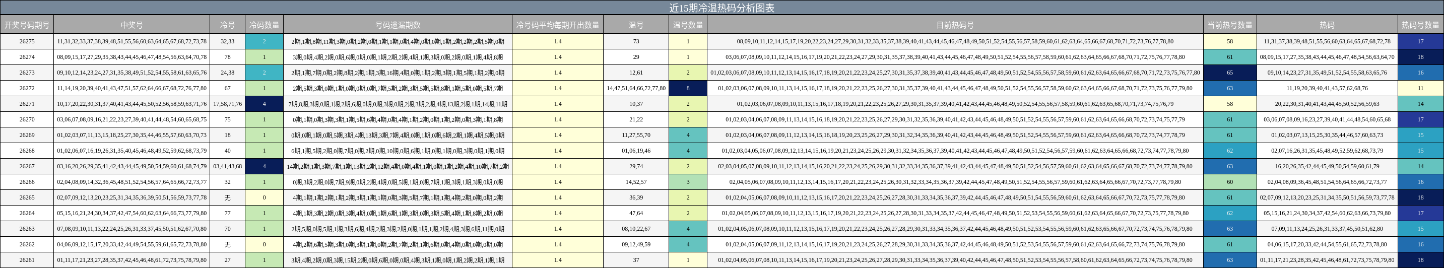The height and width of the screenshot is (268, 1444).
Task: Click issue number 26270
Action: coord(27,119)
